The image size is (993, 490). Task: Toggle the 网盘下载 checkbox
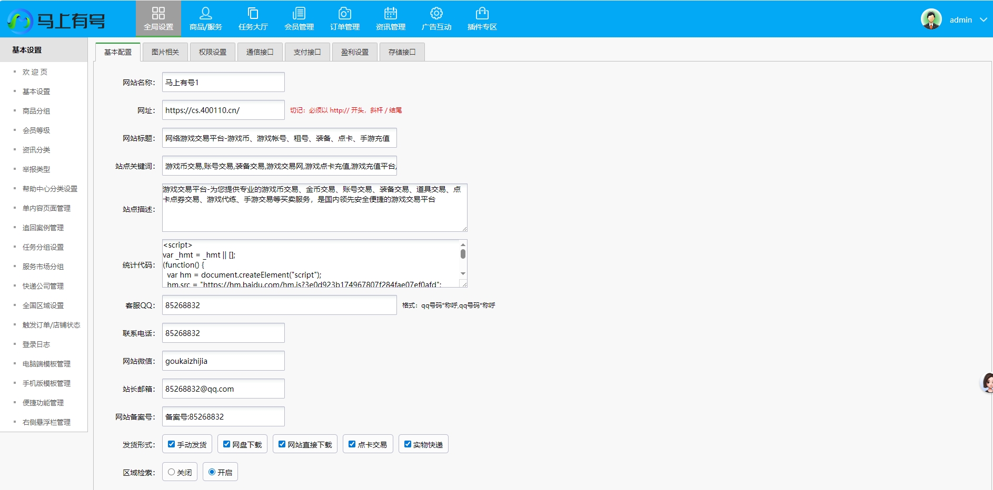pos(227,444)
